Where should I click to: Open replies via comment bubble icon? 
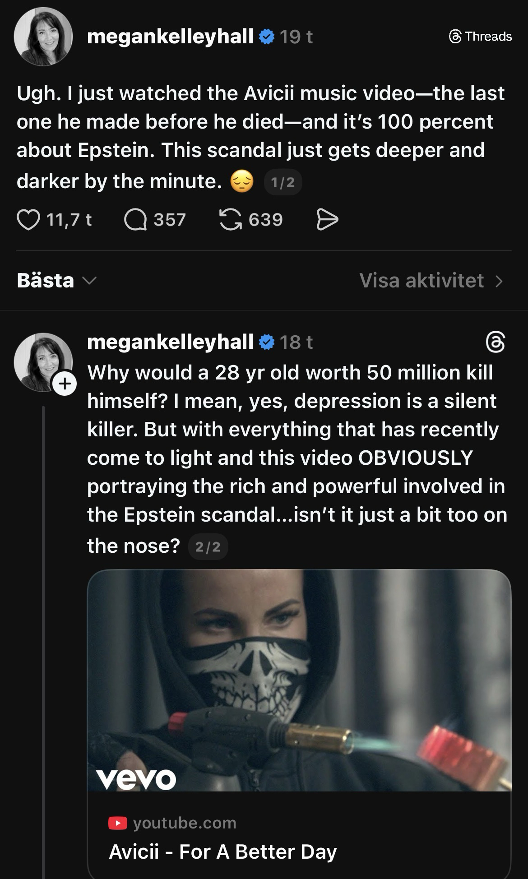(135, 220)
